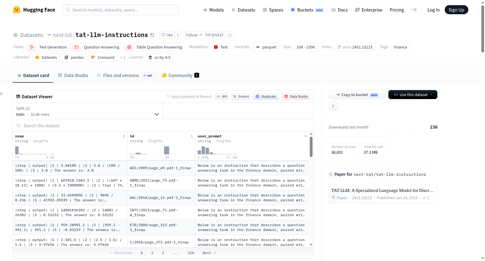Go to page 2 of the table
The image size is (485, 261).
pos(152,253)
